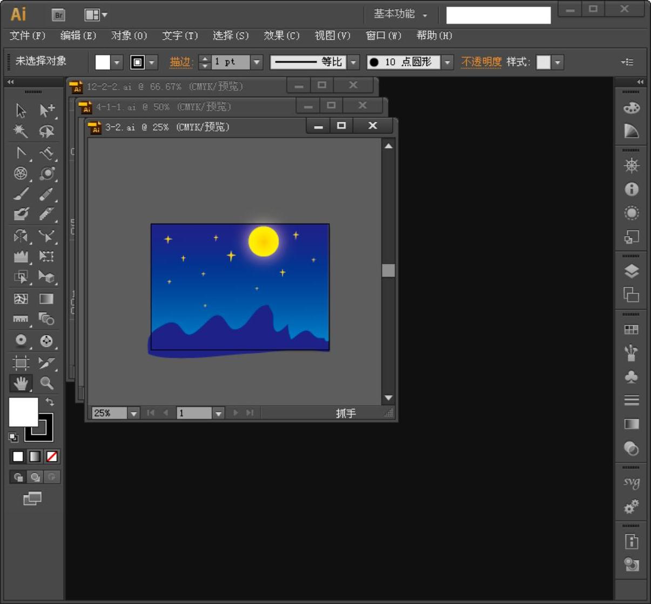The height and width of the screenshot is (604, 651).
Task: Open the 10 点圆形 brush dropdown
Action: click(x=447, y=62)
